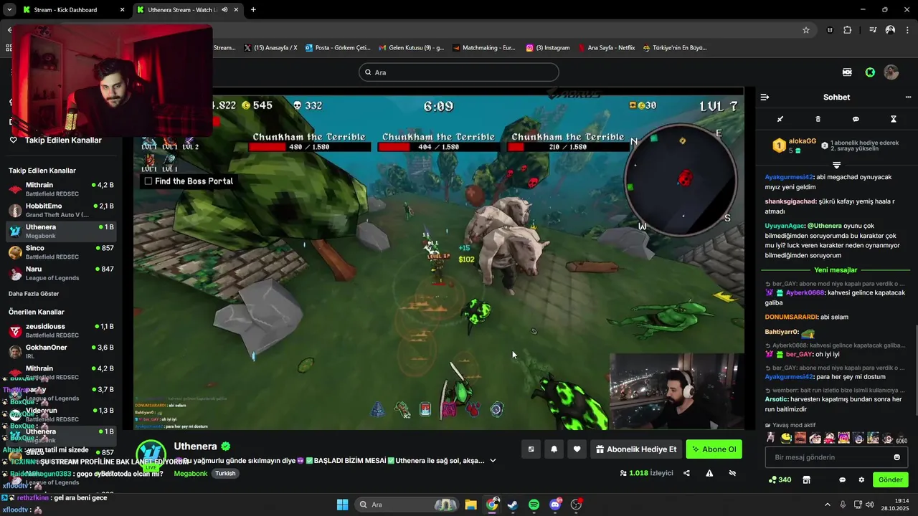Jump to Yeni mesajlar new messages divider
The width and height of the screenshot is (918, 516).
pyautogui.click(x=836, y=270)
